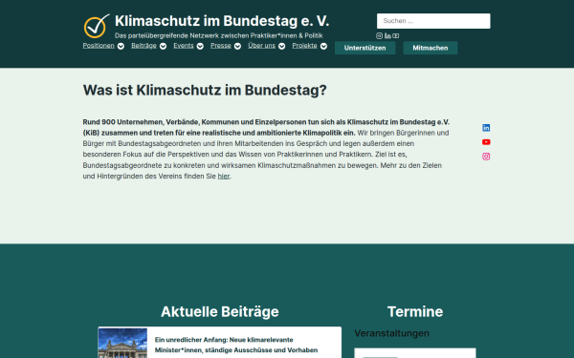Expand the Positionen submenu arrow
Image resolution: width=574 pixels, height=358 pixels.
pyautogui.click(x=121, y=46)
